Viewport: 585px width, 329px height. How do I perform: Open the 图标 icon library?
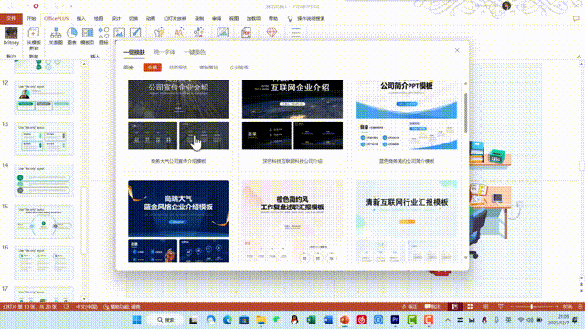pyautogui.click(x=103, y=37)
